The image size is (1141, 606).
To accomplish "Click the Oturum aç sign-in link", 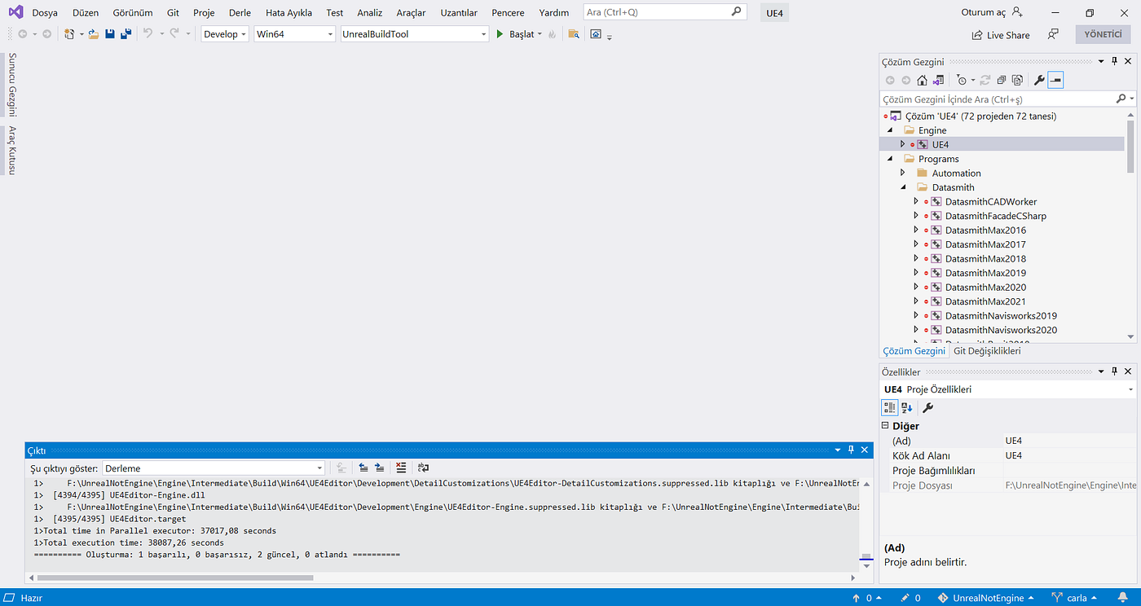I will tap(992, 12).
